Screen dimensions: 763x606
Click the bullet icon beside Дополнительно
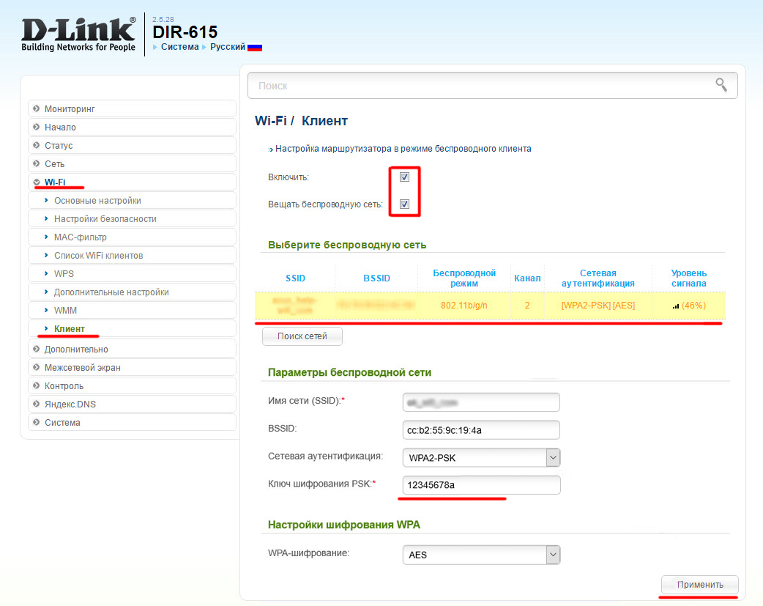36,349
